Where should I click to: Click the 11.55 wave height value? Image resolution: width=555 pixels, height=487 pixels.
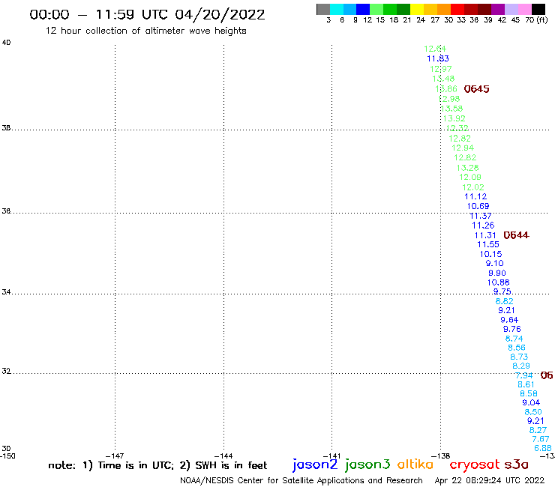[488, 244]
